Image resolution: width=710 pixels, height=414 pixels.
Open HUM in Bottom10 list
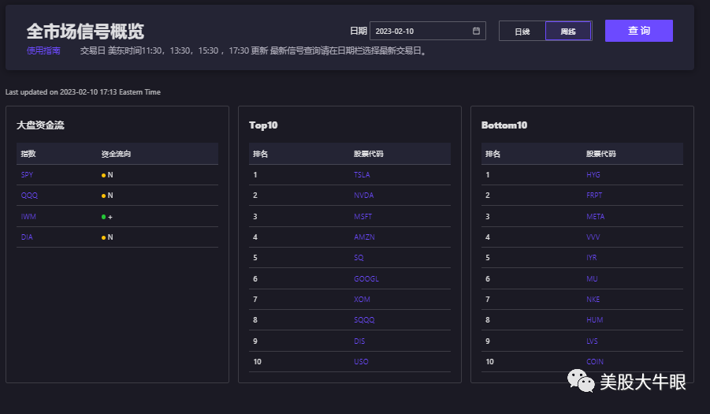(594, 320)
